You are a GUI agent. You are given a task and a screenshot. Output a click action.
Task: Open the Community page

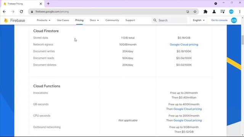point(112,20)
